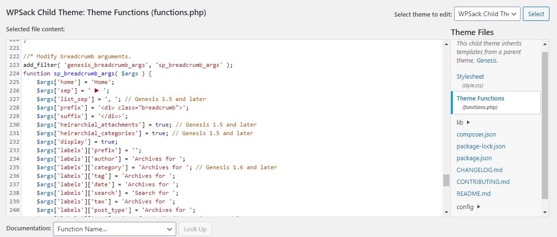Open composer.json in theme files
557x237 pixels.
(476, 134)
